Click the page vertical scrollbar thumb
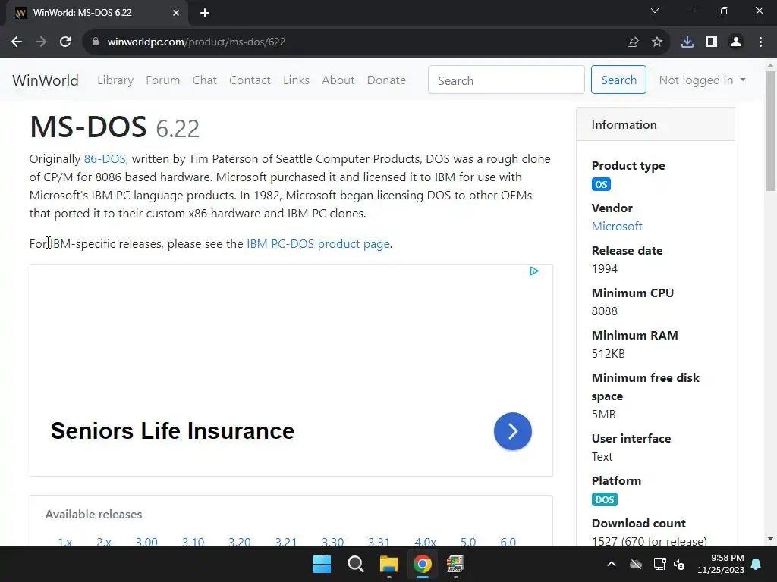 [770, 130]
